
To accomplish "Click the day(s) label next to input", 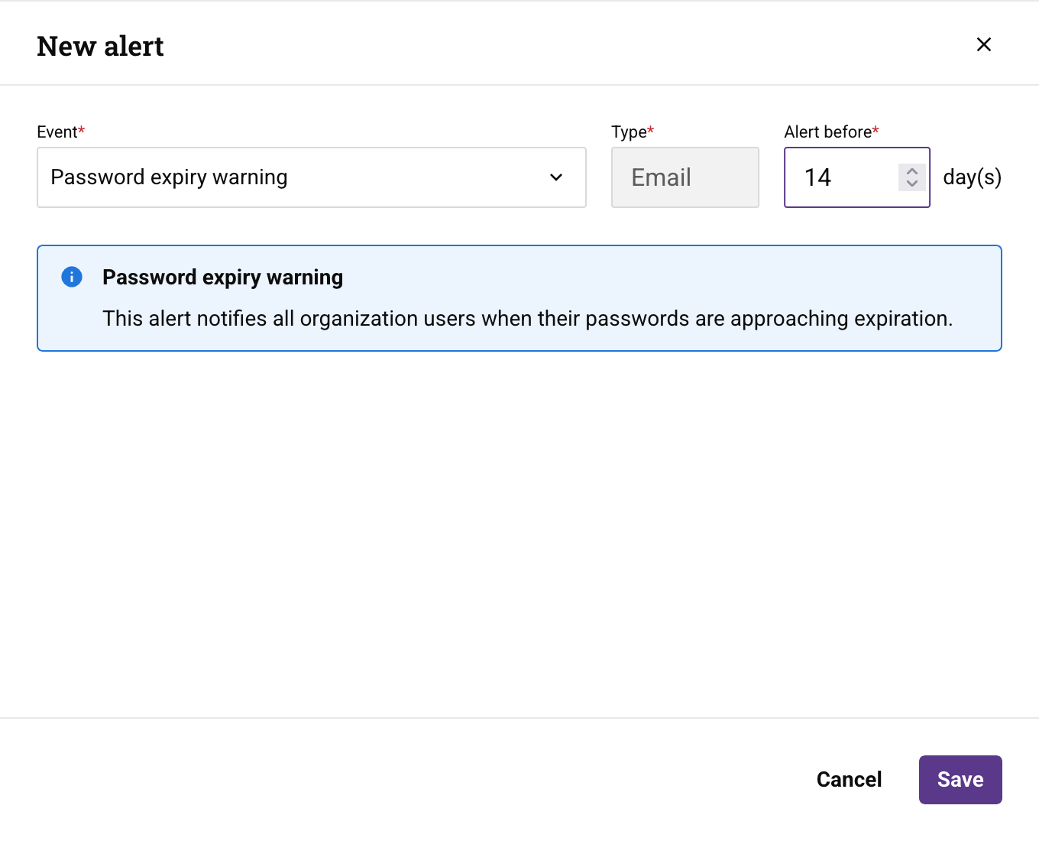I will point(972,177).
